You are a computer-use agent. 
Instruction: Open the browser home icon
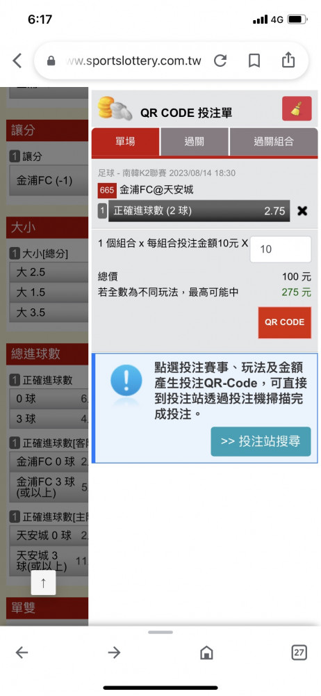tap(206, 652)
